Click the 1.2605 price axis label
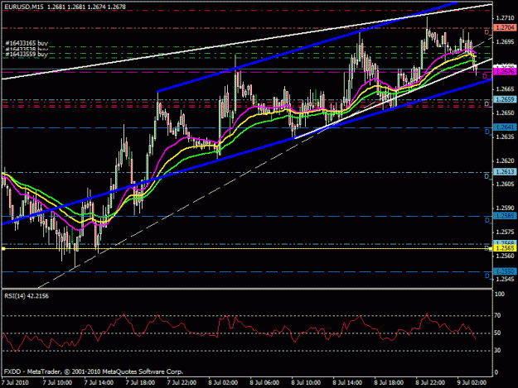The image size is (518, 388). [x=505, y=184]
